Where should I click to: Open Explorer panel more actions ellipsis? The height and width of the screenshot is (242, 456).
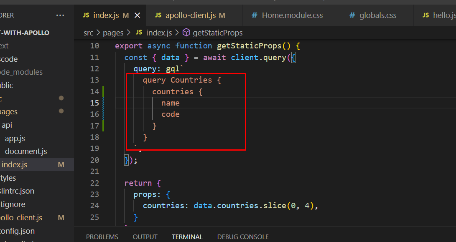point(60,15)
